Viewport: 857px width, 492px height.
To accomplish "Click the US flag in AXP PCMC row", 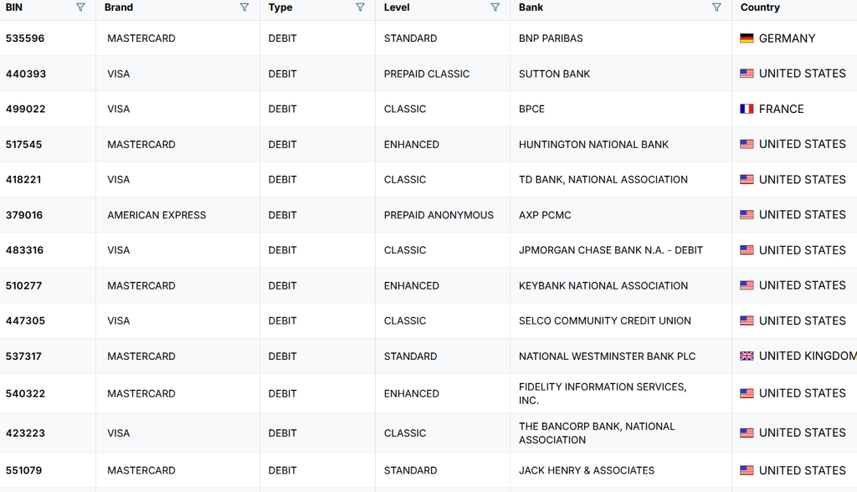I will point(747,215).
